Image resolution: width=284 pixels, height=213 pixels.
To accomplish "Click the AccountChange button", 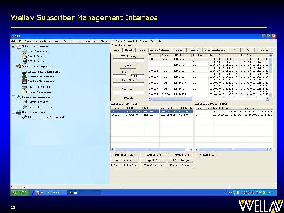I will coord(160,50).
